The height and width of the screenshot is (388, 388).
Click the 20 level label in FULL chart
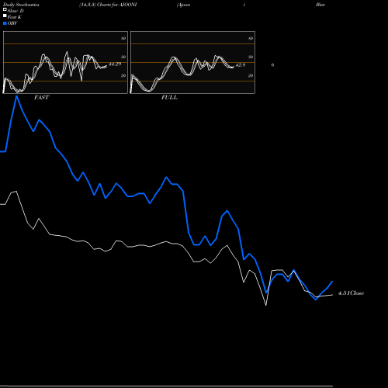point(251,75)
